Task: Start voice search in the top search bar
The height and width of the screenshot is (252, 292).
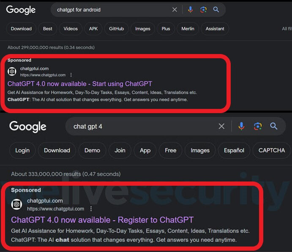Action: (x=190, y=9)
